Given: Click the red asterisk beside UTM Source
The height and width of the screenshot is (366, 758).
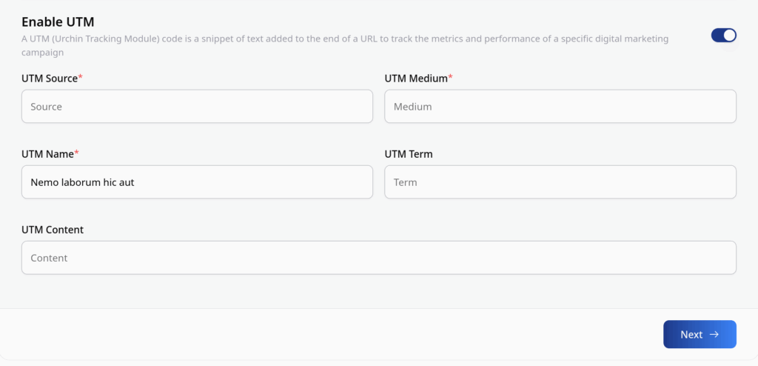Looking at the screenshot, I should tap(80, 78).
